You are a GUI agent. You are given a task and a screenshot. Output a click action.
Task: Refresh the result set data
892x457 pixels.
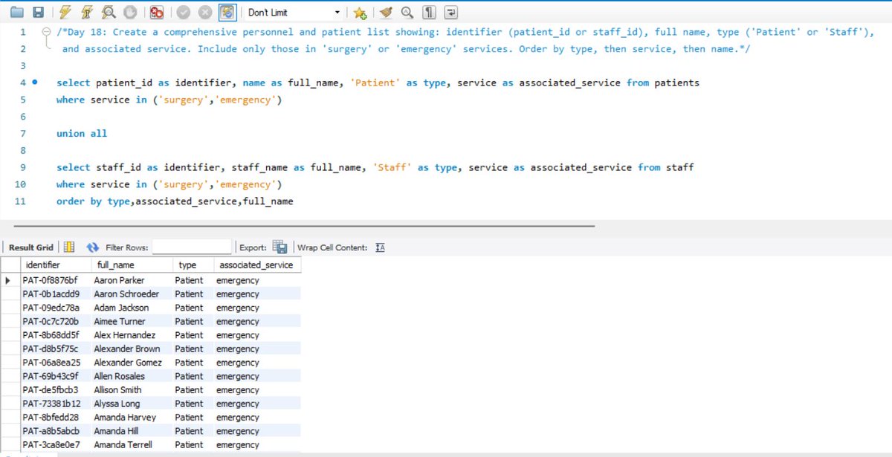[93, 247]
